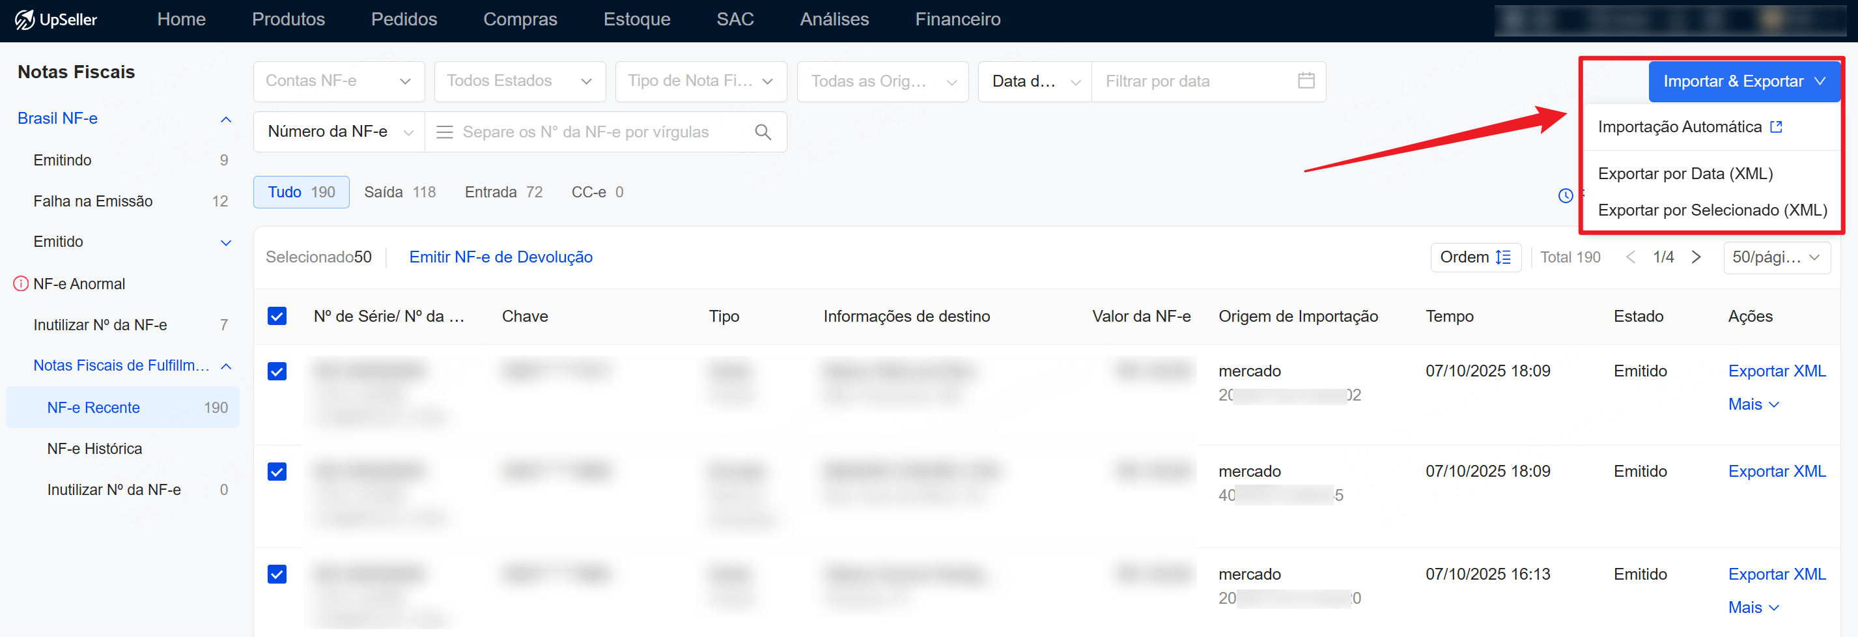Click Emitir NF-e de Devolução link
The image size is (1858, 637).
coord(501,257)
